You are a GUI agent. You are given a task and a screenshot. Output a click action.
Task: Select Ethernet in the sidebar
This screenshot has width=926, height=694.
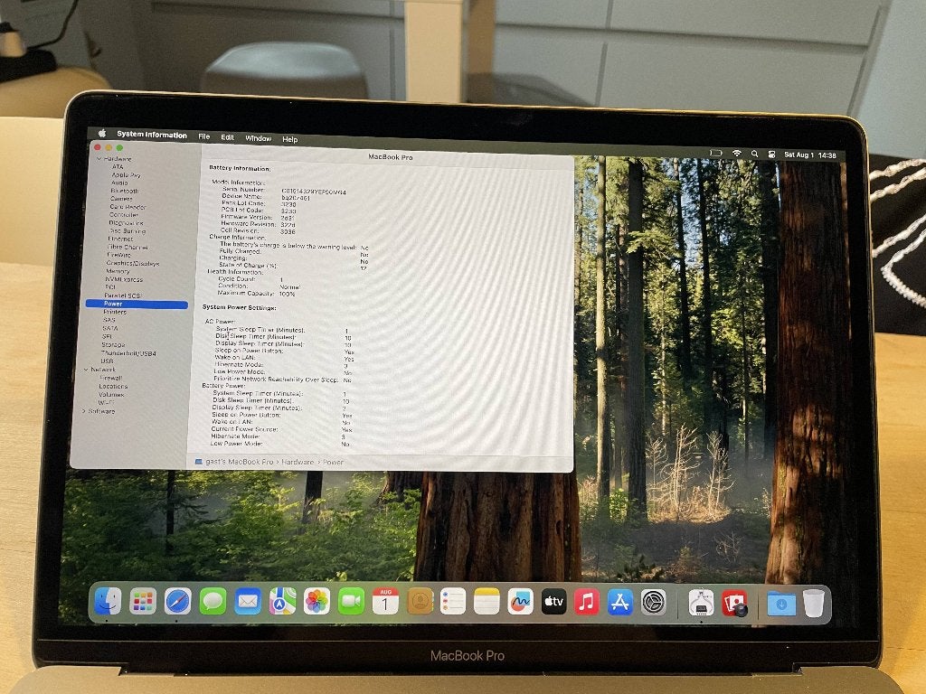120,239
